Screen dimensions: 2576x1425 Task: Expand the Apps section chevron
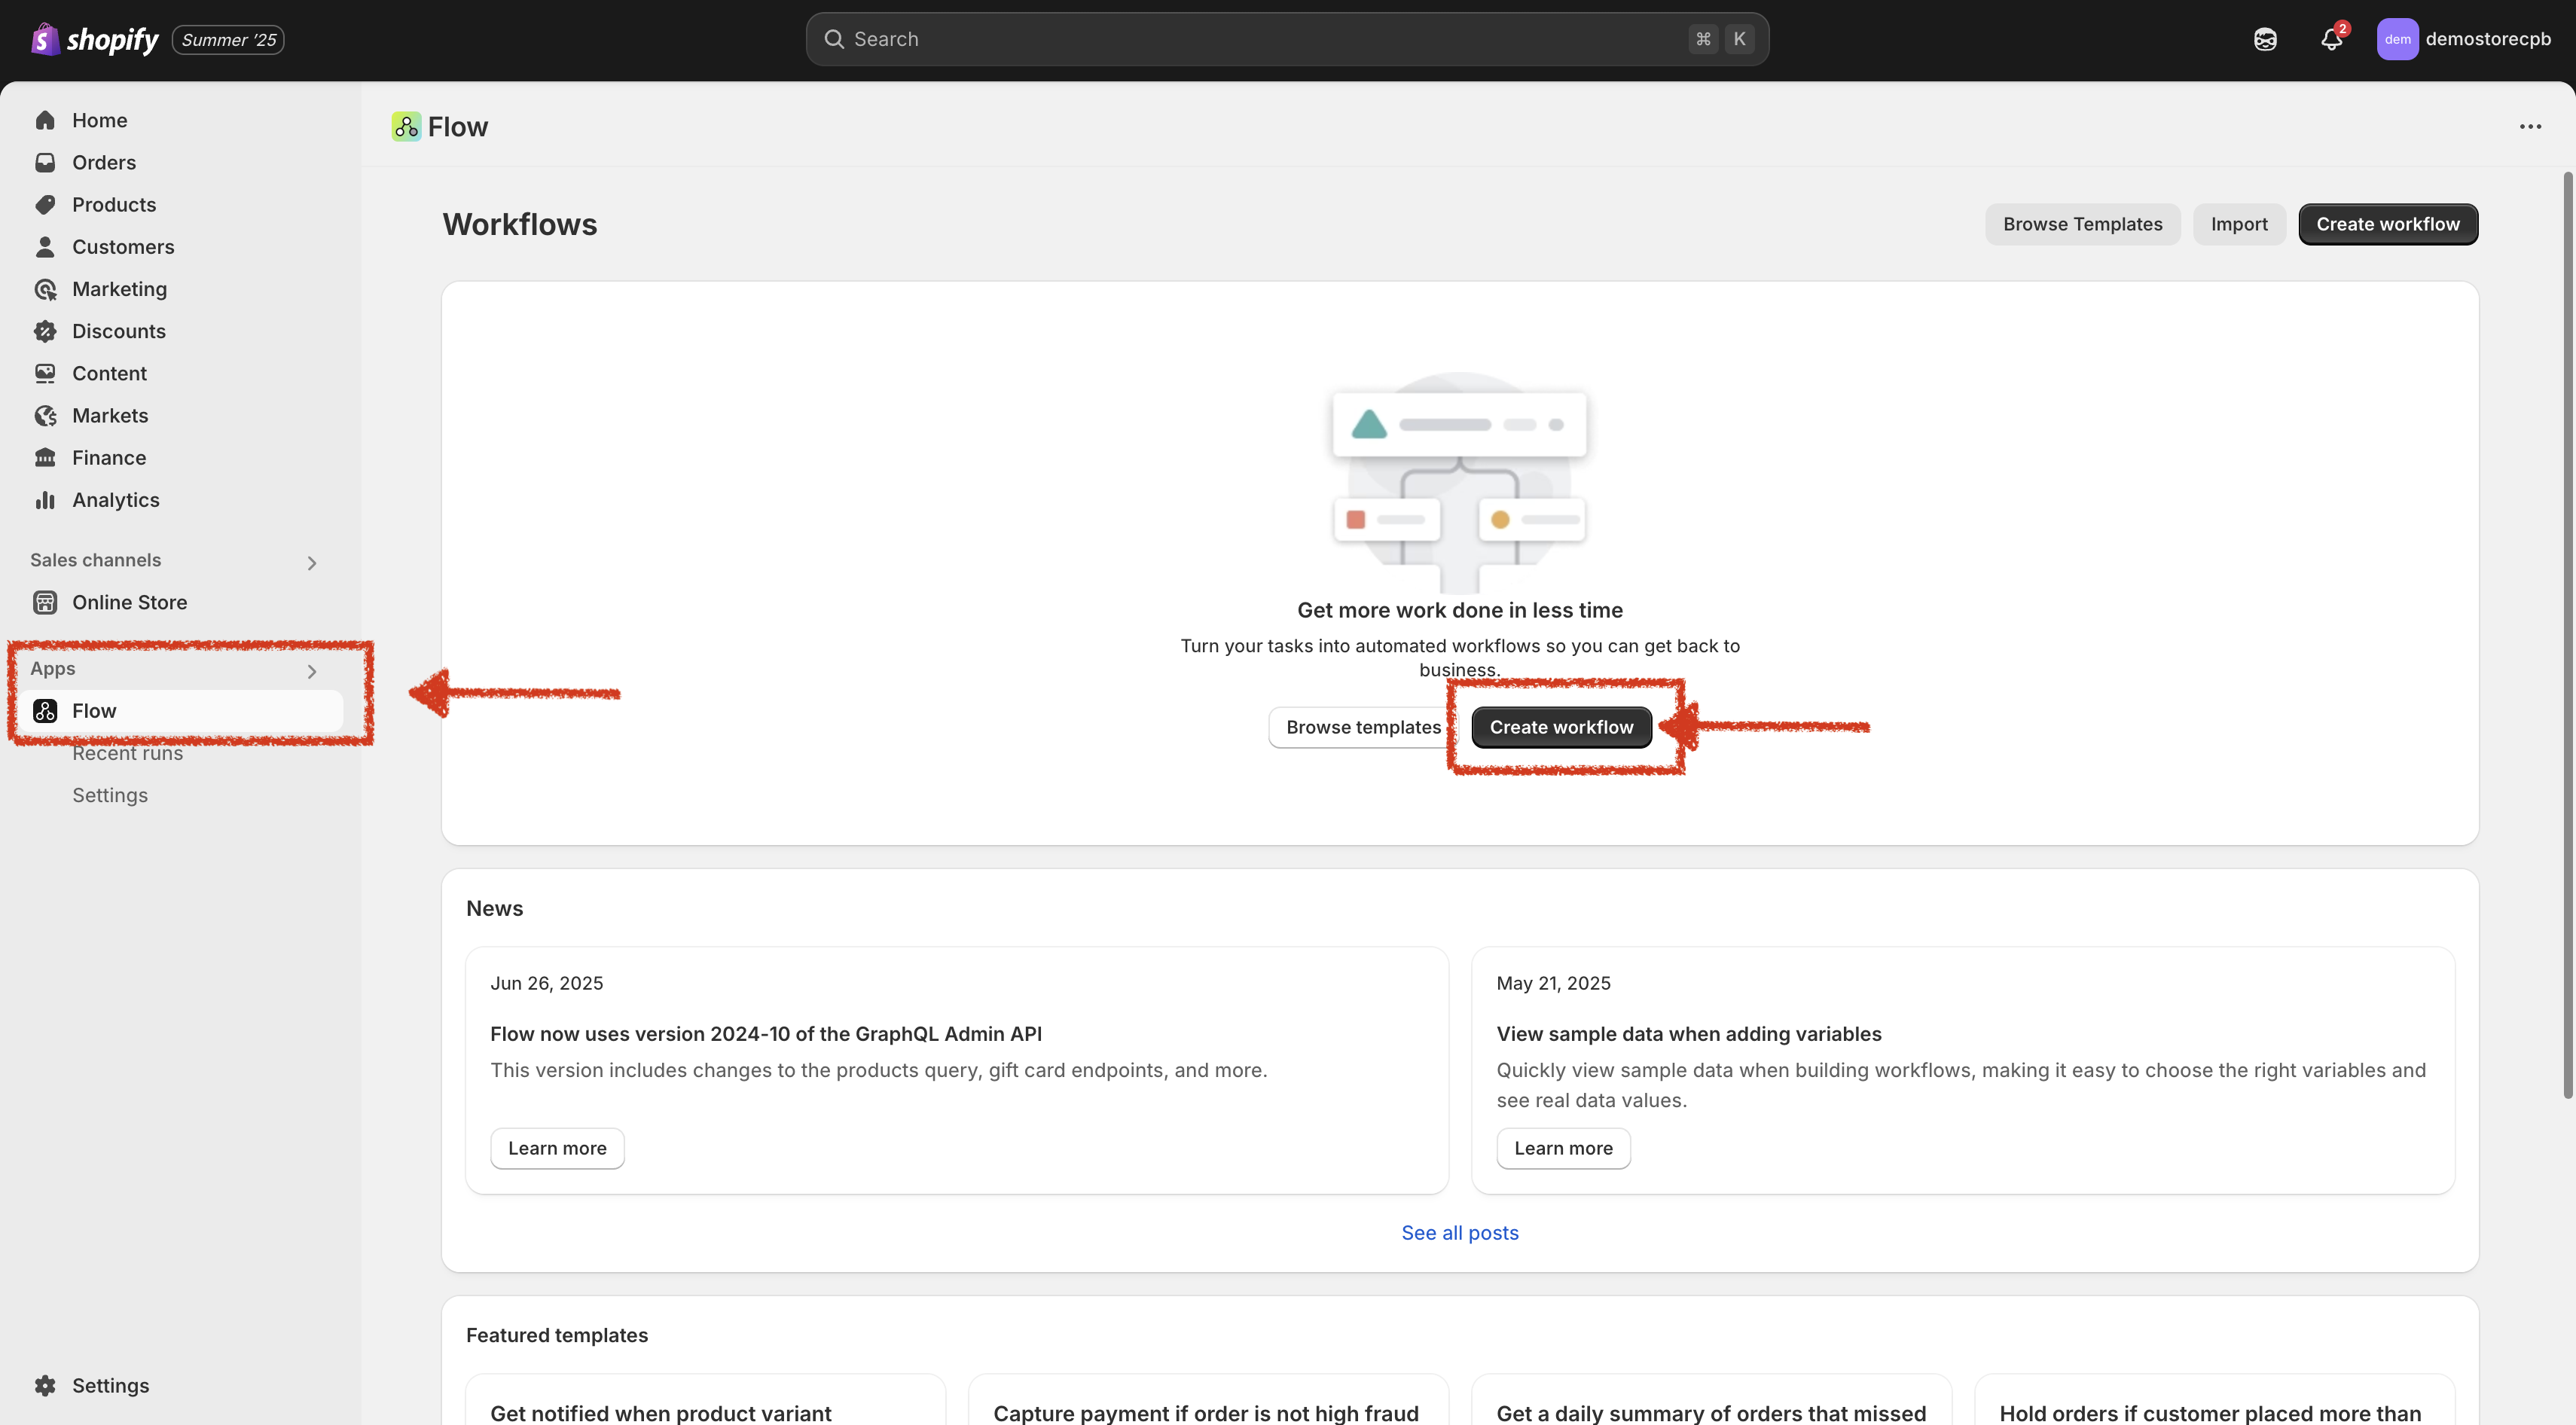click(x=312, y=671)
